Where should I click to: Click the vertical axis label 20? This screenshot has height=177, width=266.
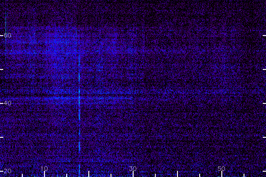(x=7, y=171)
